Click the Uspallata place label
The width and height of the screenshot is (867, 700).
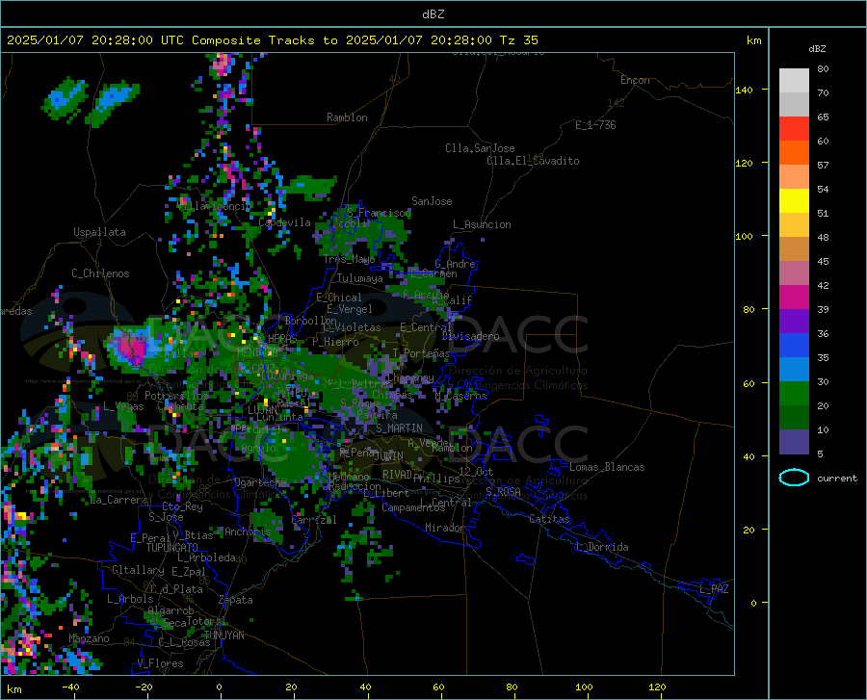point(99,232)
